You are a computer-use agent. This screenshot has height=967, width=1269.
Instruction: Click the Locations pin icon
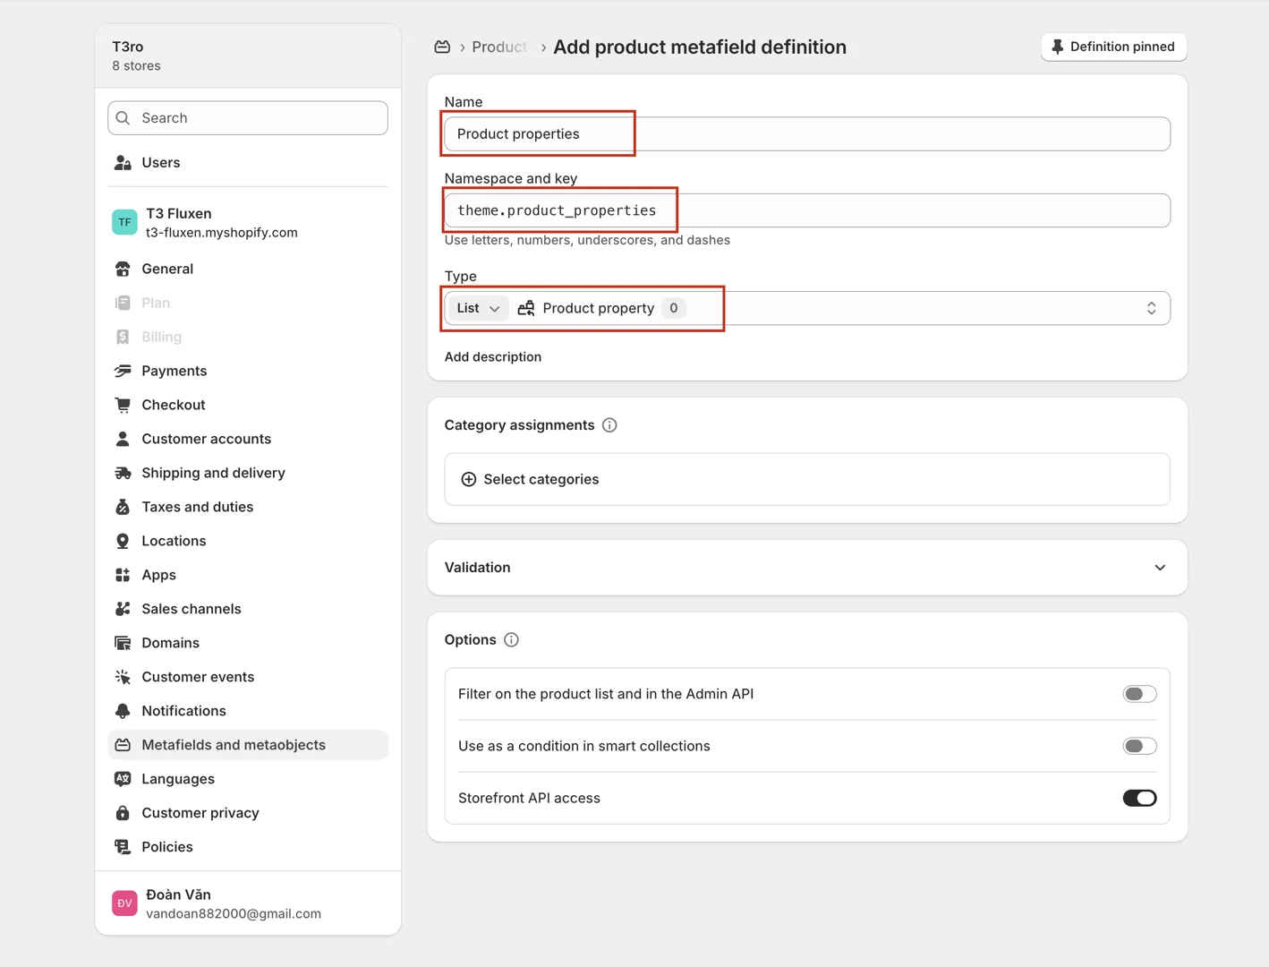coord(123,541)
